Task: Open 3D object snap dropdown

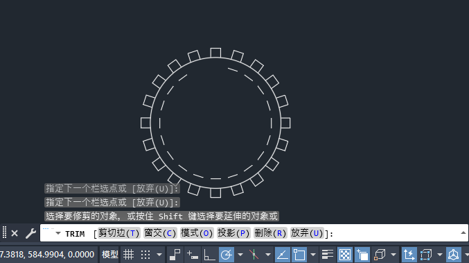Action: click(393, 255)
